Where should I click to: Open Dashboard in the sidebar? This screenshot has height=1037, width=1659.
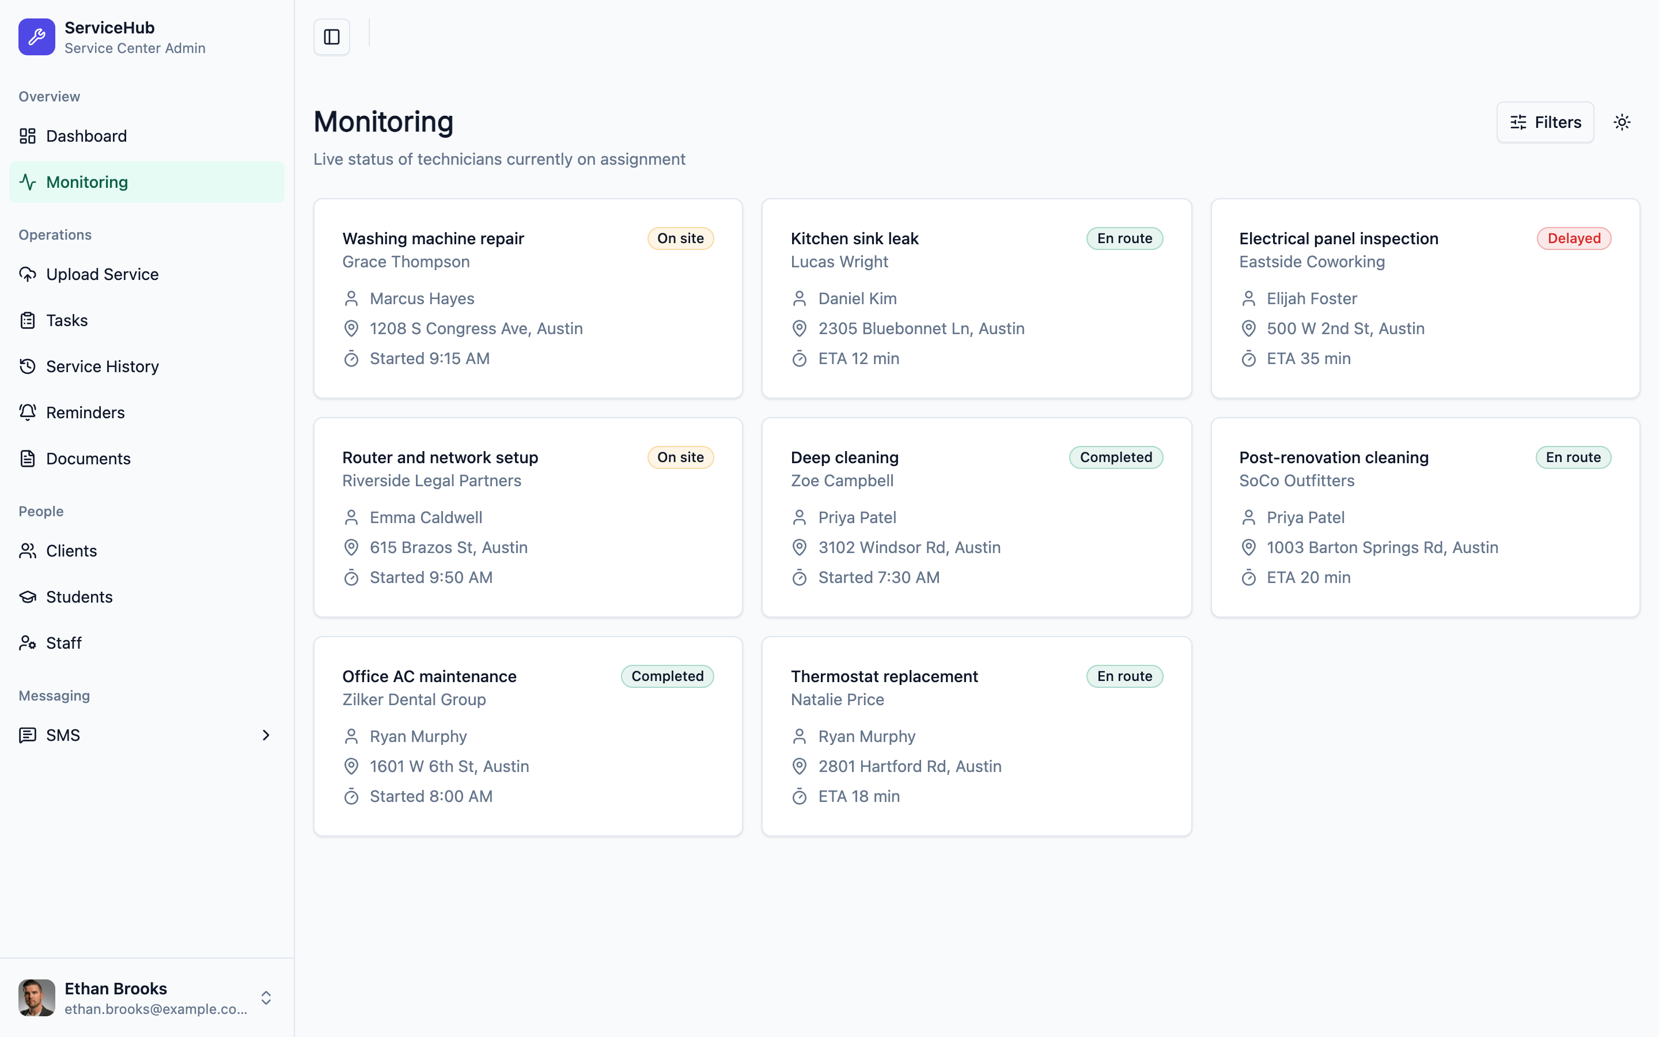click(x=147, y=136)
